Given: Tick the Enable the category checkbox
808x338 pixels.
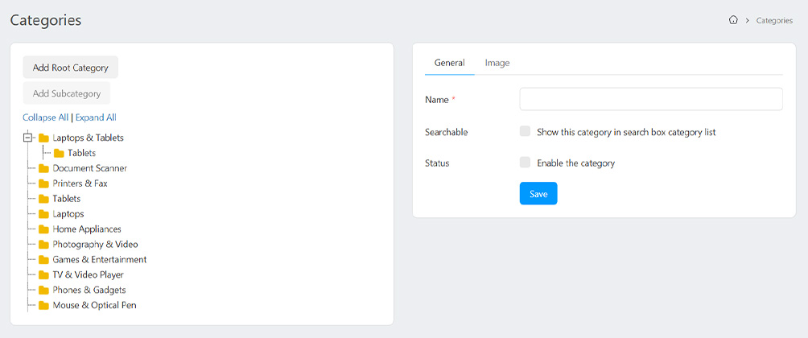Looking at the screenshot, I should (x=526, y=163).
